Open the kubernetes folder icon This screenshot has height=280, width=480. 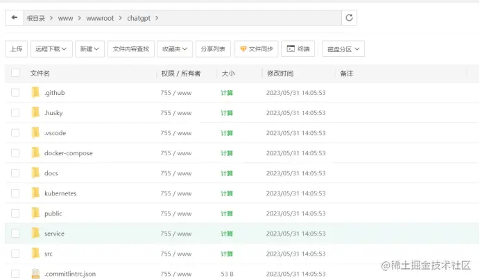point(35,193)
